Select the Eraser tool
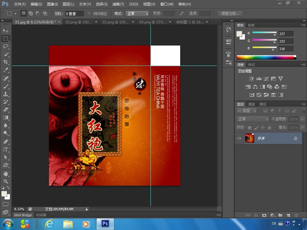Image resolution: width=307 pixels, height=230 pixels. click(6, 110)
